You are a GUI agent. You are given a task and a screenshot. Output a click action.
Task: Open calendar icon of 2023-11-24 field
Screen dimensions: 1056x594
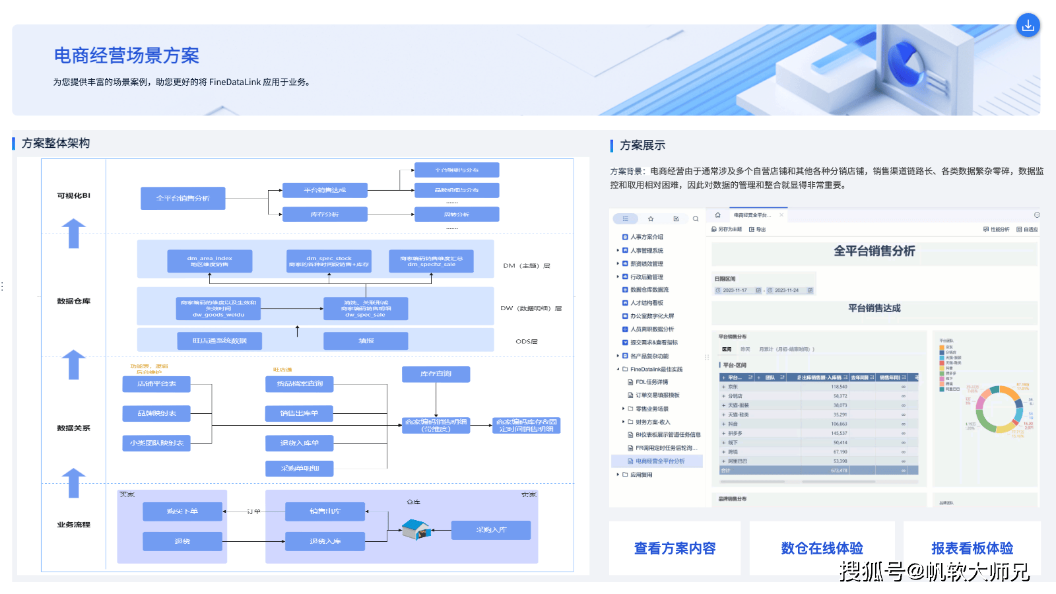(810, 290)
